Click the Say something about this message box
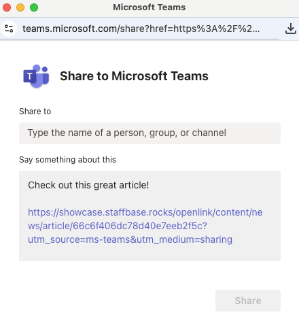 149,216
